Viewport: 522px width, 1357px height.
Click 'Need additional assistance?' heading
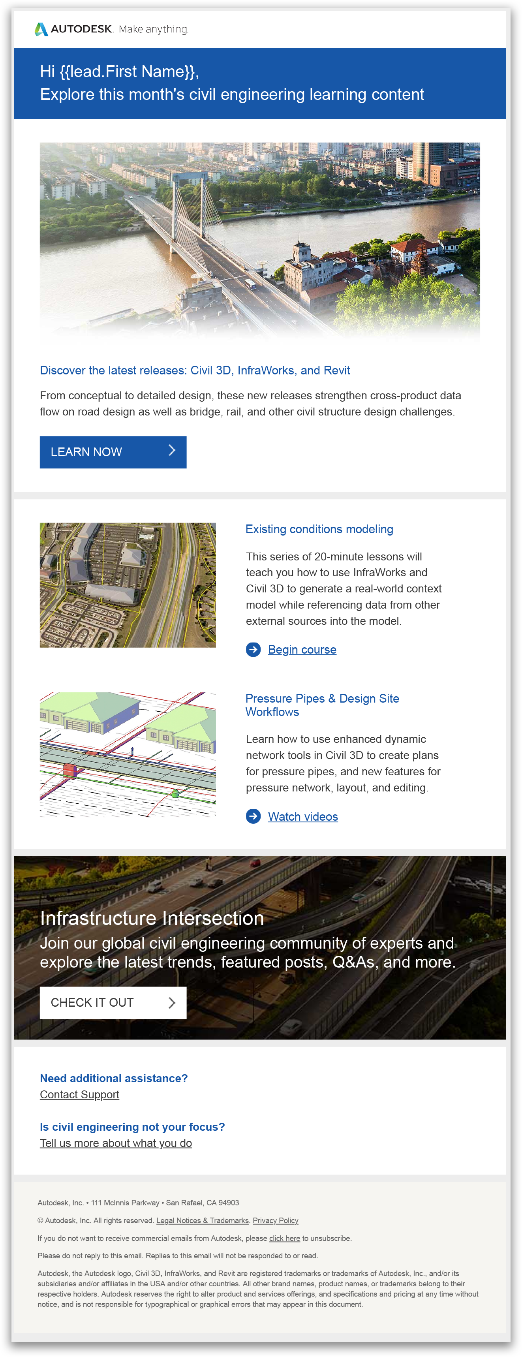[114, 1078]
